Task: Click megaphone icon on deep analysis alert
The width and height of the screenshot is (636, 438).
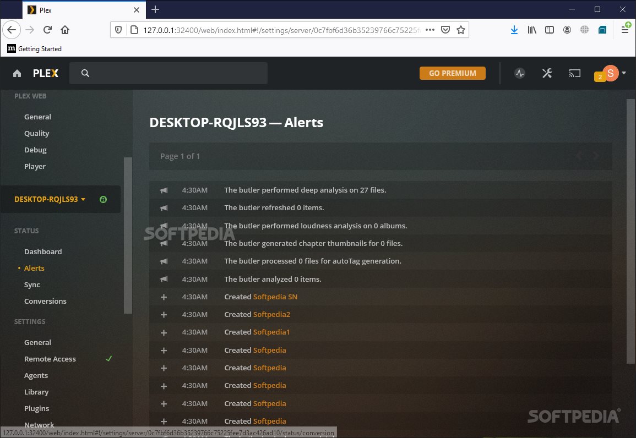Action: point(164,190)
